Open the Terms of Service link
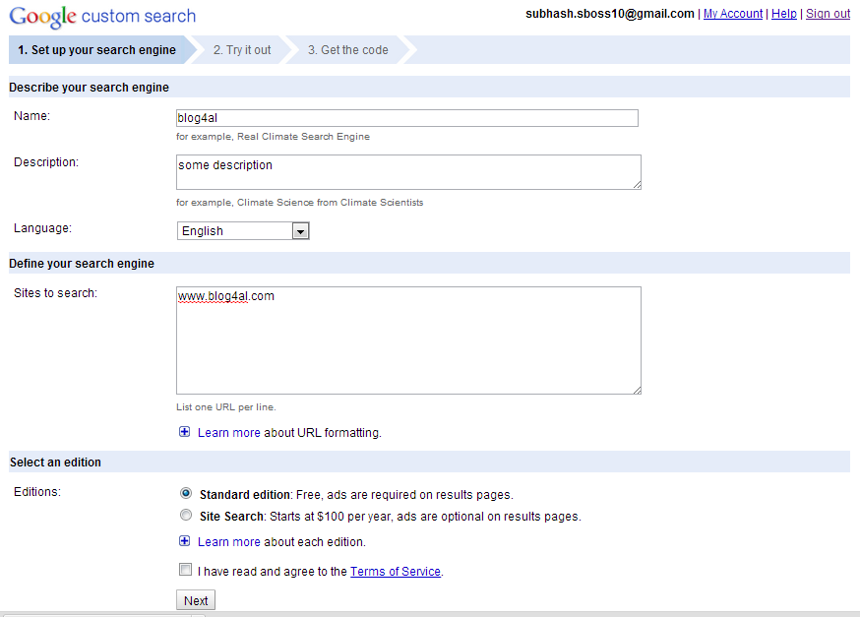860x617 pixels. [396, 572]
